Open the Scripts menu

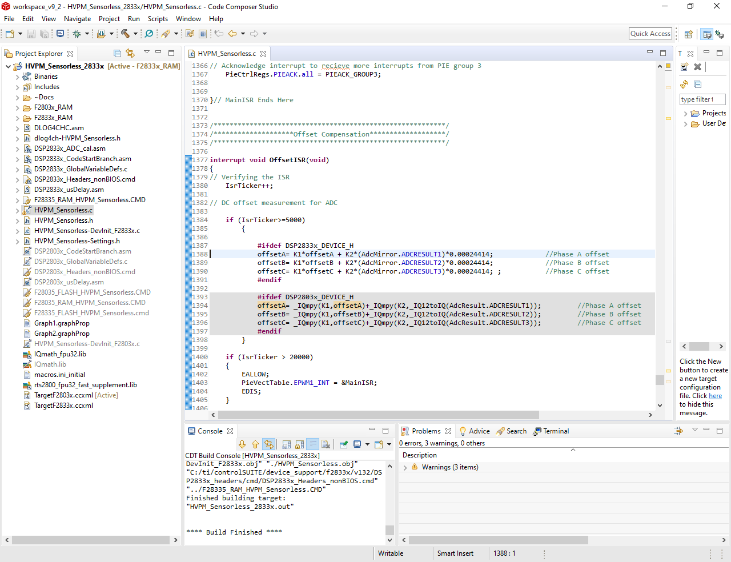(x=158, y=19)
